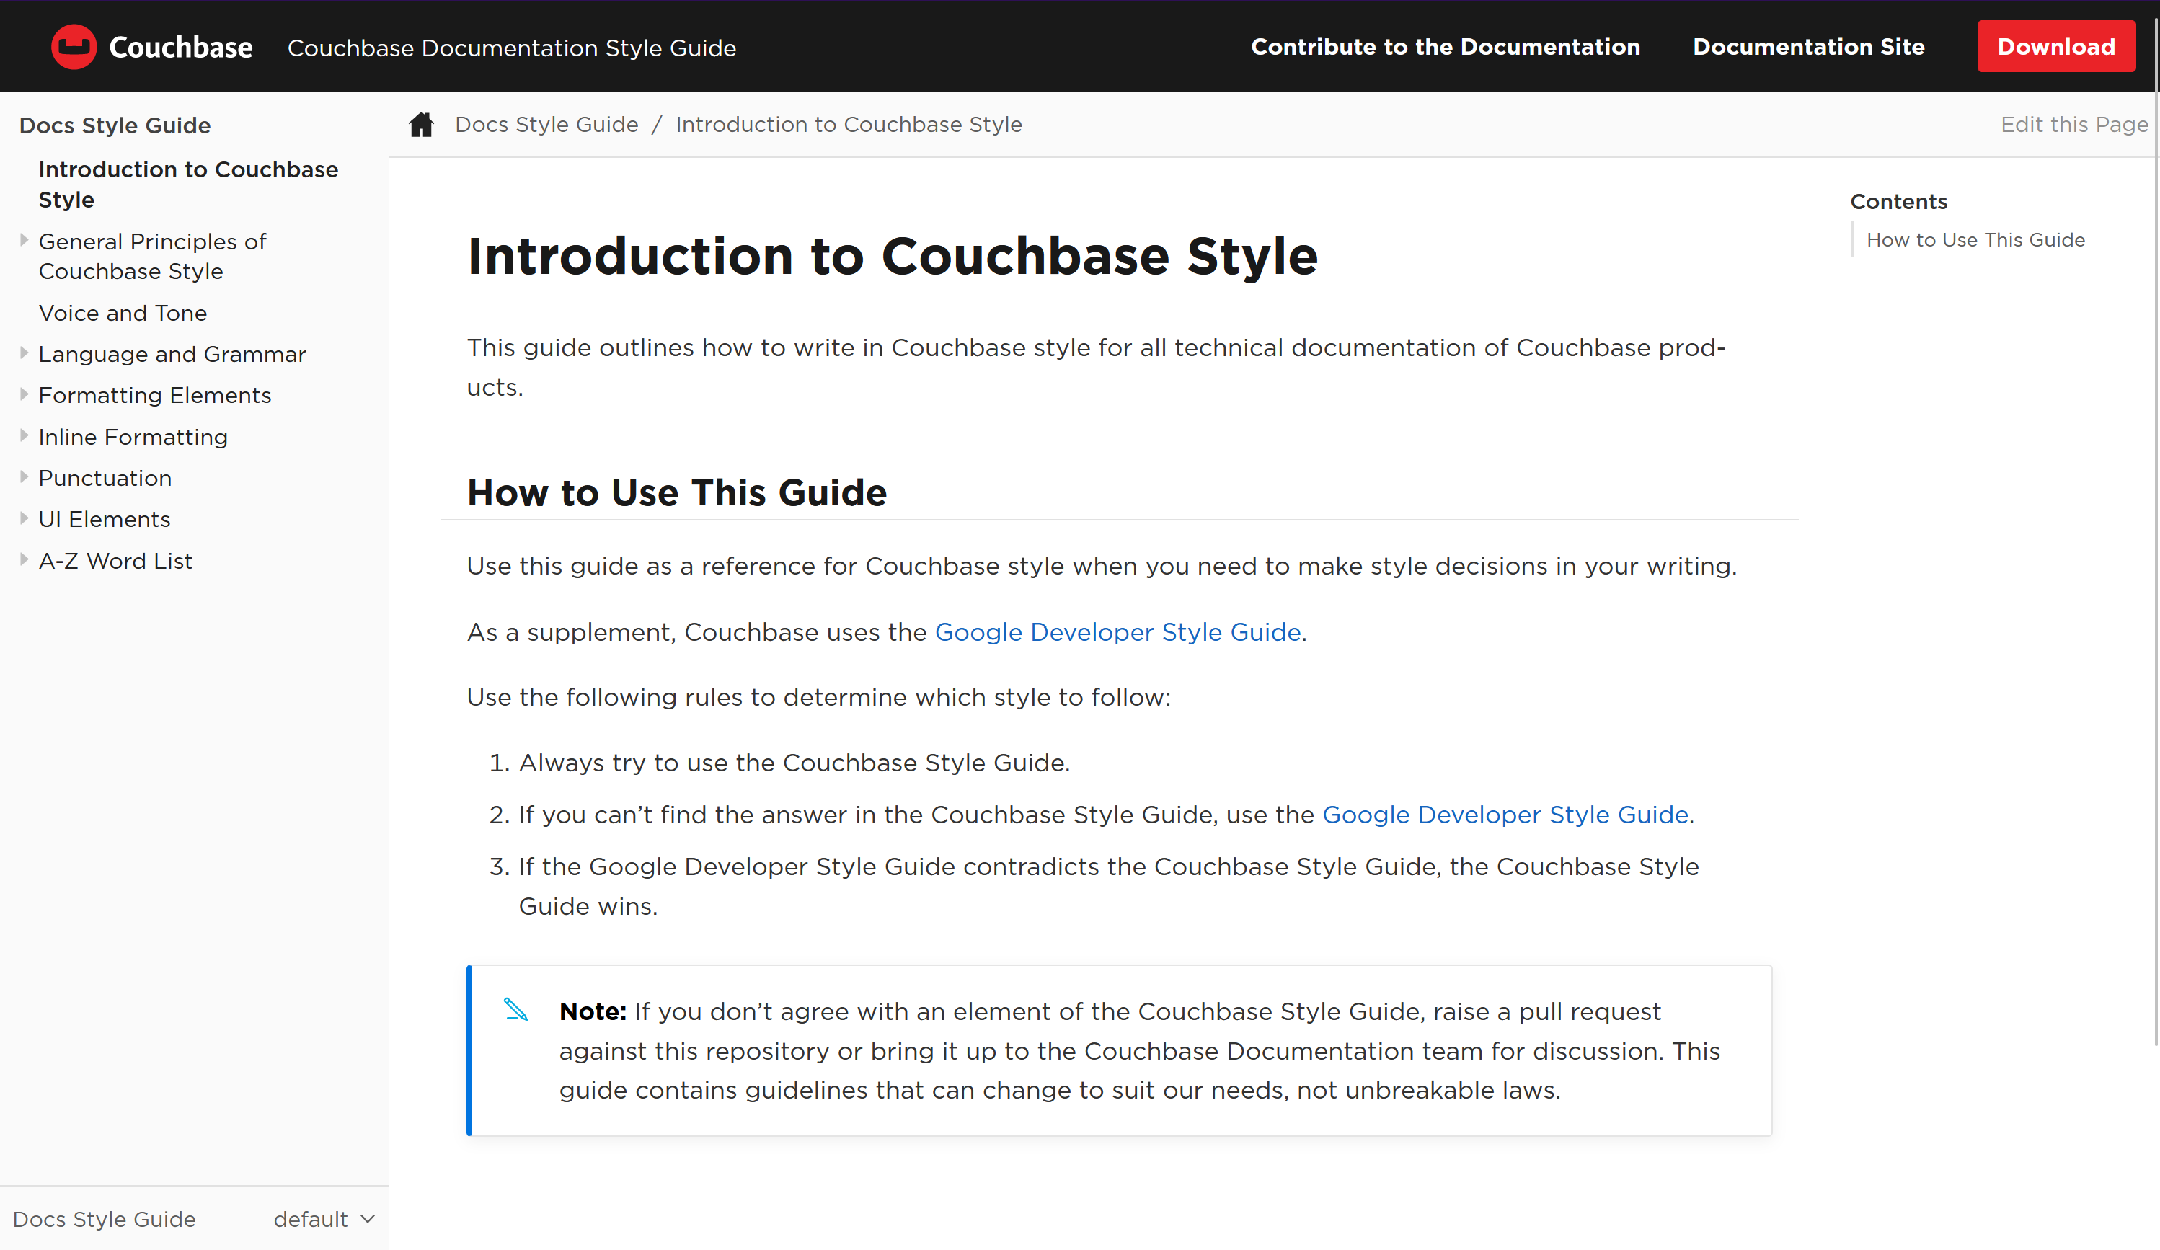Expand the Formatting Elements section
Image resolution: width=2160 pixels, height=1250 pixels.
(x=24, y=394)
